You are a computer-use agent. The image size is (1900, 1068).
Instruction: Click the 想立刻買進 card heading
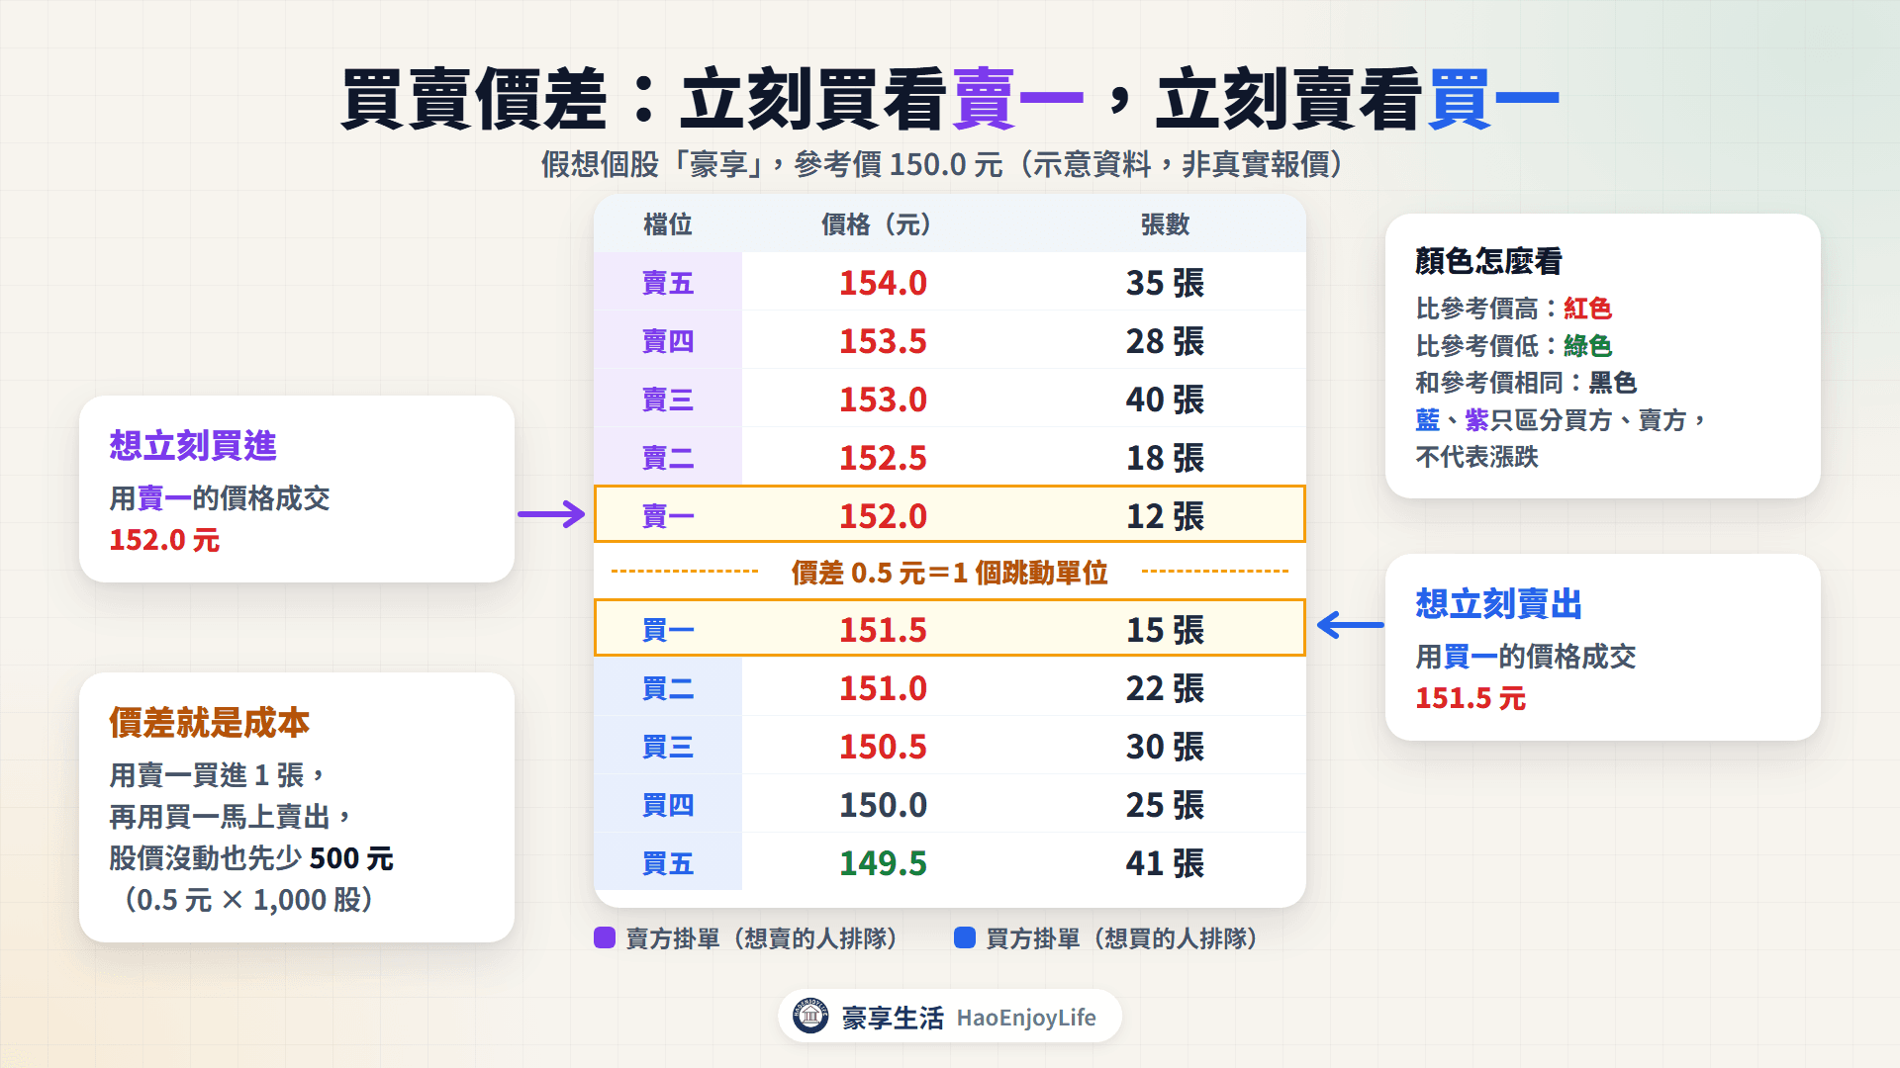tap(193, 446)
